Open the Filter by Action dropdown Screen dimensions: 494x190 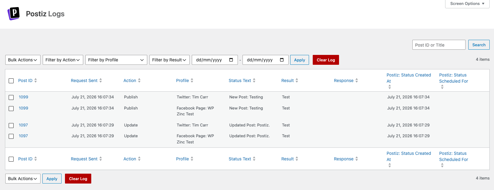[63, 60]
